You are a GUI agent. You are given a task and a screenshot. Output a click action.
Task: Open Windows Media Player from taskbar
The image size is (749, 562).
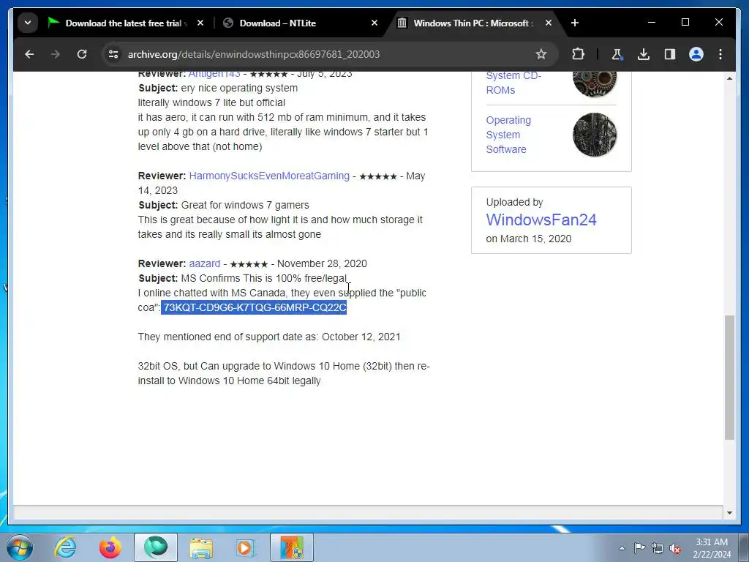[x=246, y=547]
